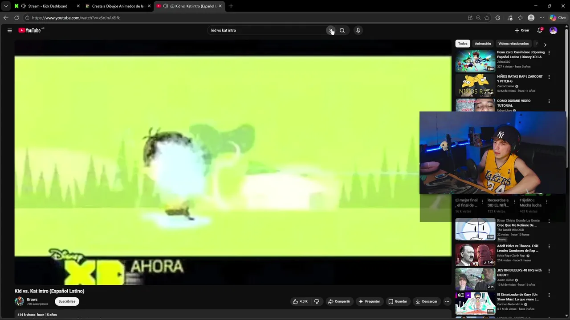Click in the YouTube search field
Viewport: 570px width, 320px height.
[x=267, y=30]
